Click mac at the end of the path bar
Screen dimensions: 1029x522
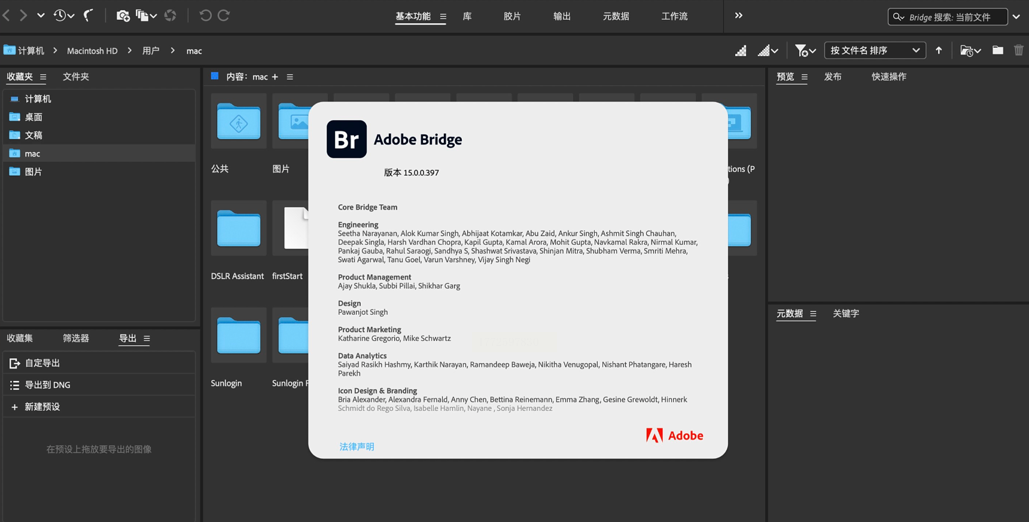(x=194, y=51)
